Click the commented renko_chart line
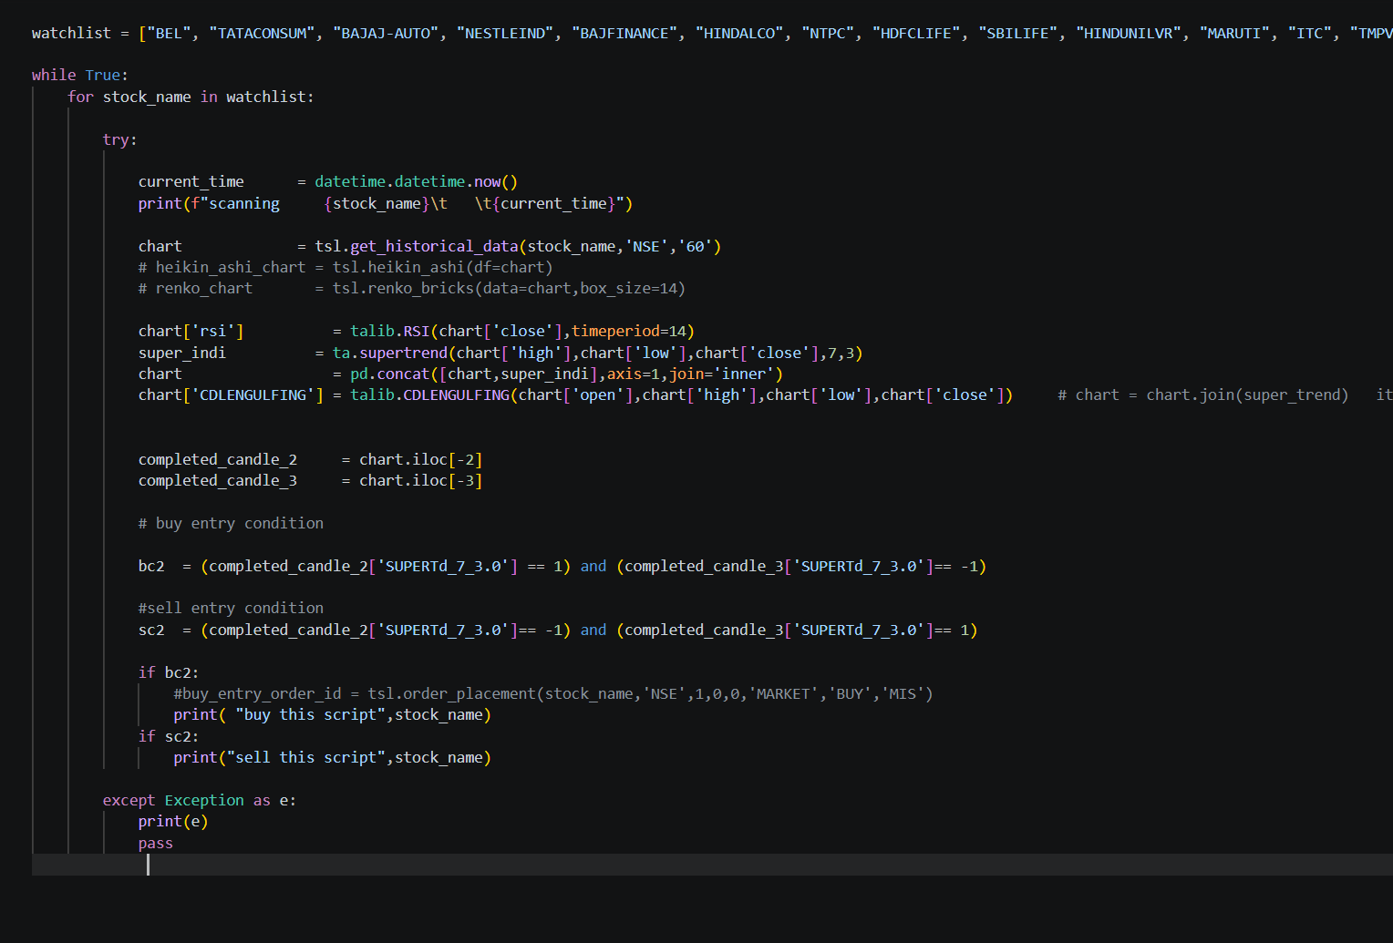The width and height of the screenshot is (1393, 943). coord(412,289)
